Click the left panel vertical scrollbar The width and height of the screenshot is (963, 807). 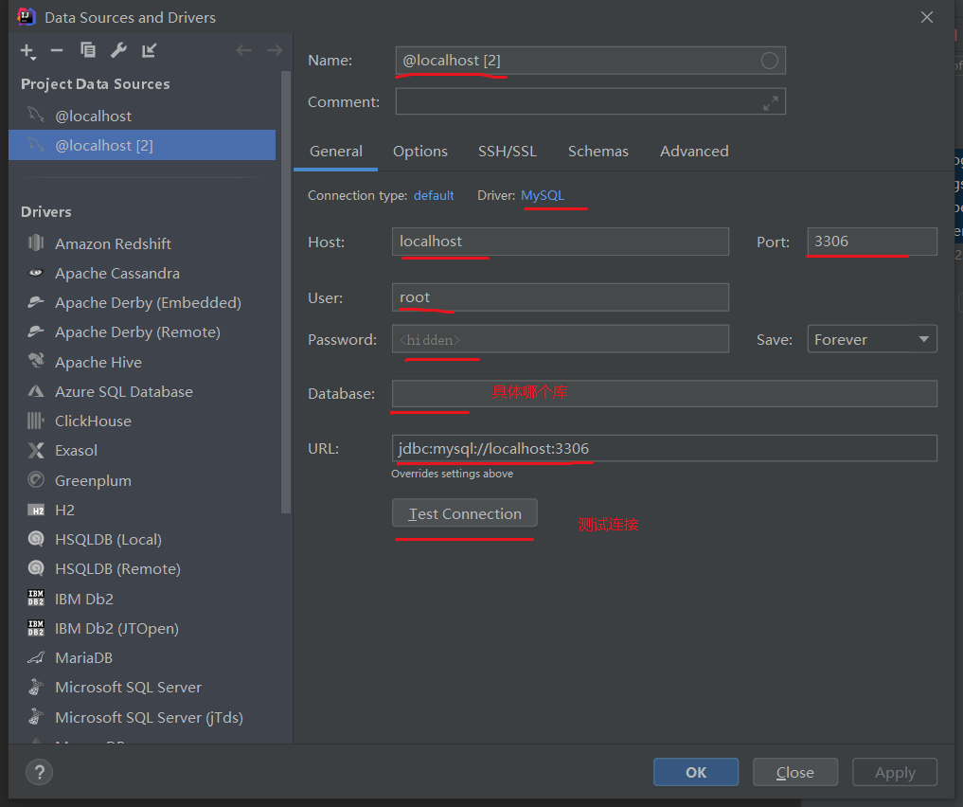pyautogui.click(x=286, y=292)
